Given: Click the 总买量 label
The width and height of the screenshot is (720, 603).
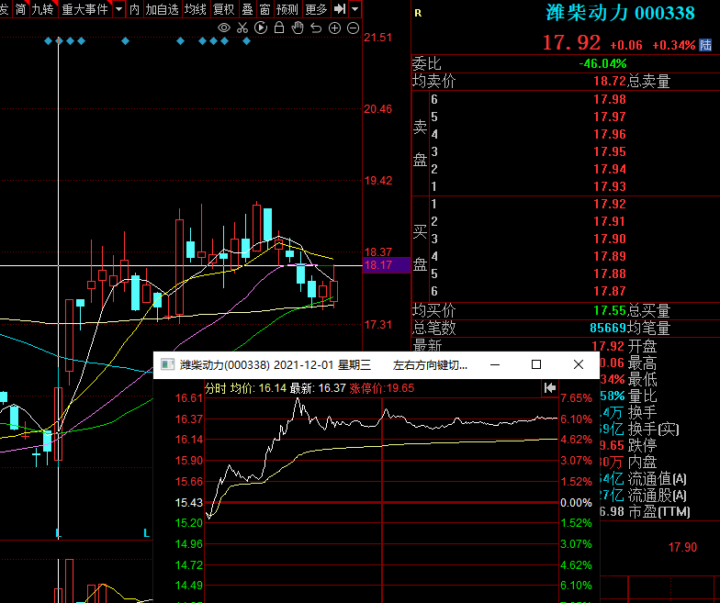Looking at the screenshot, I should (648, 310).
